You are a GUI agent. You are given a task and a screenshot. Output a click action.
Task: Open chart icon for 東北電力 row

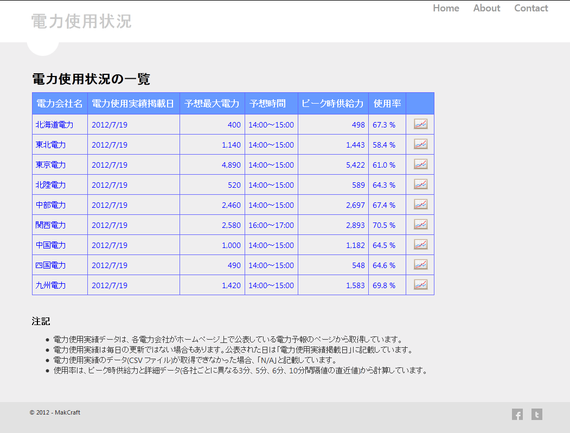click(x=421, y=144)
